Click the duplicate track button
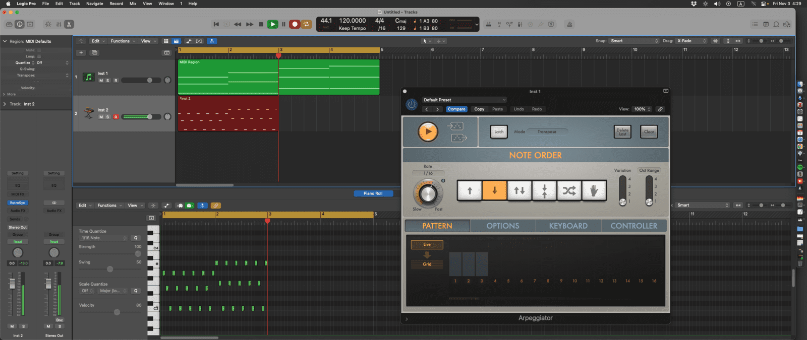The width and height of the screenshot is (807, 340). click(94, 52)
